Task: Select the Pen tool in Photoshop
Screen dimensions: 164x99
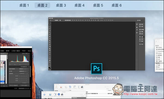Action: coord(50,52)
